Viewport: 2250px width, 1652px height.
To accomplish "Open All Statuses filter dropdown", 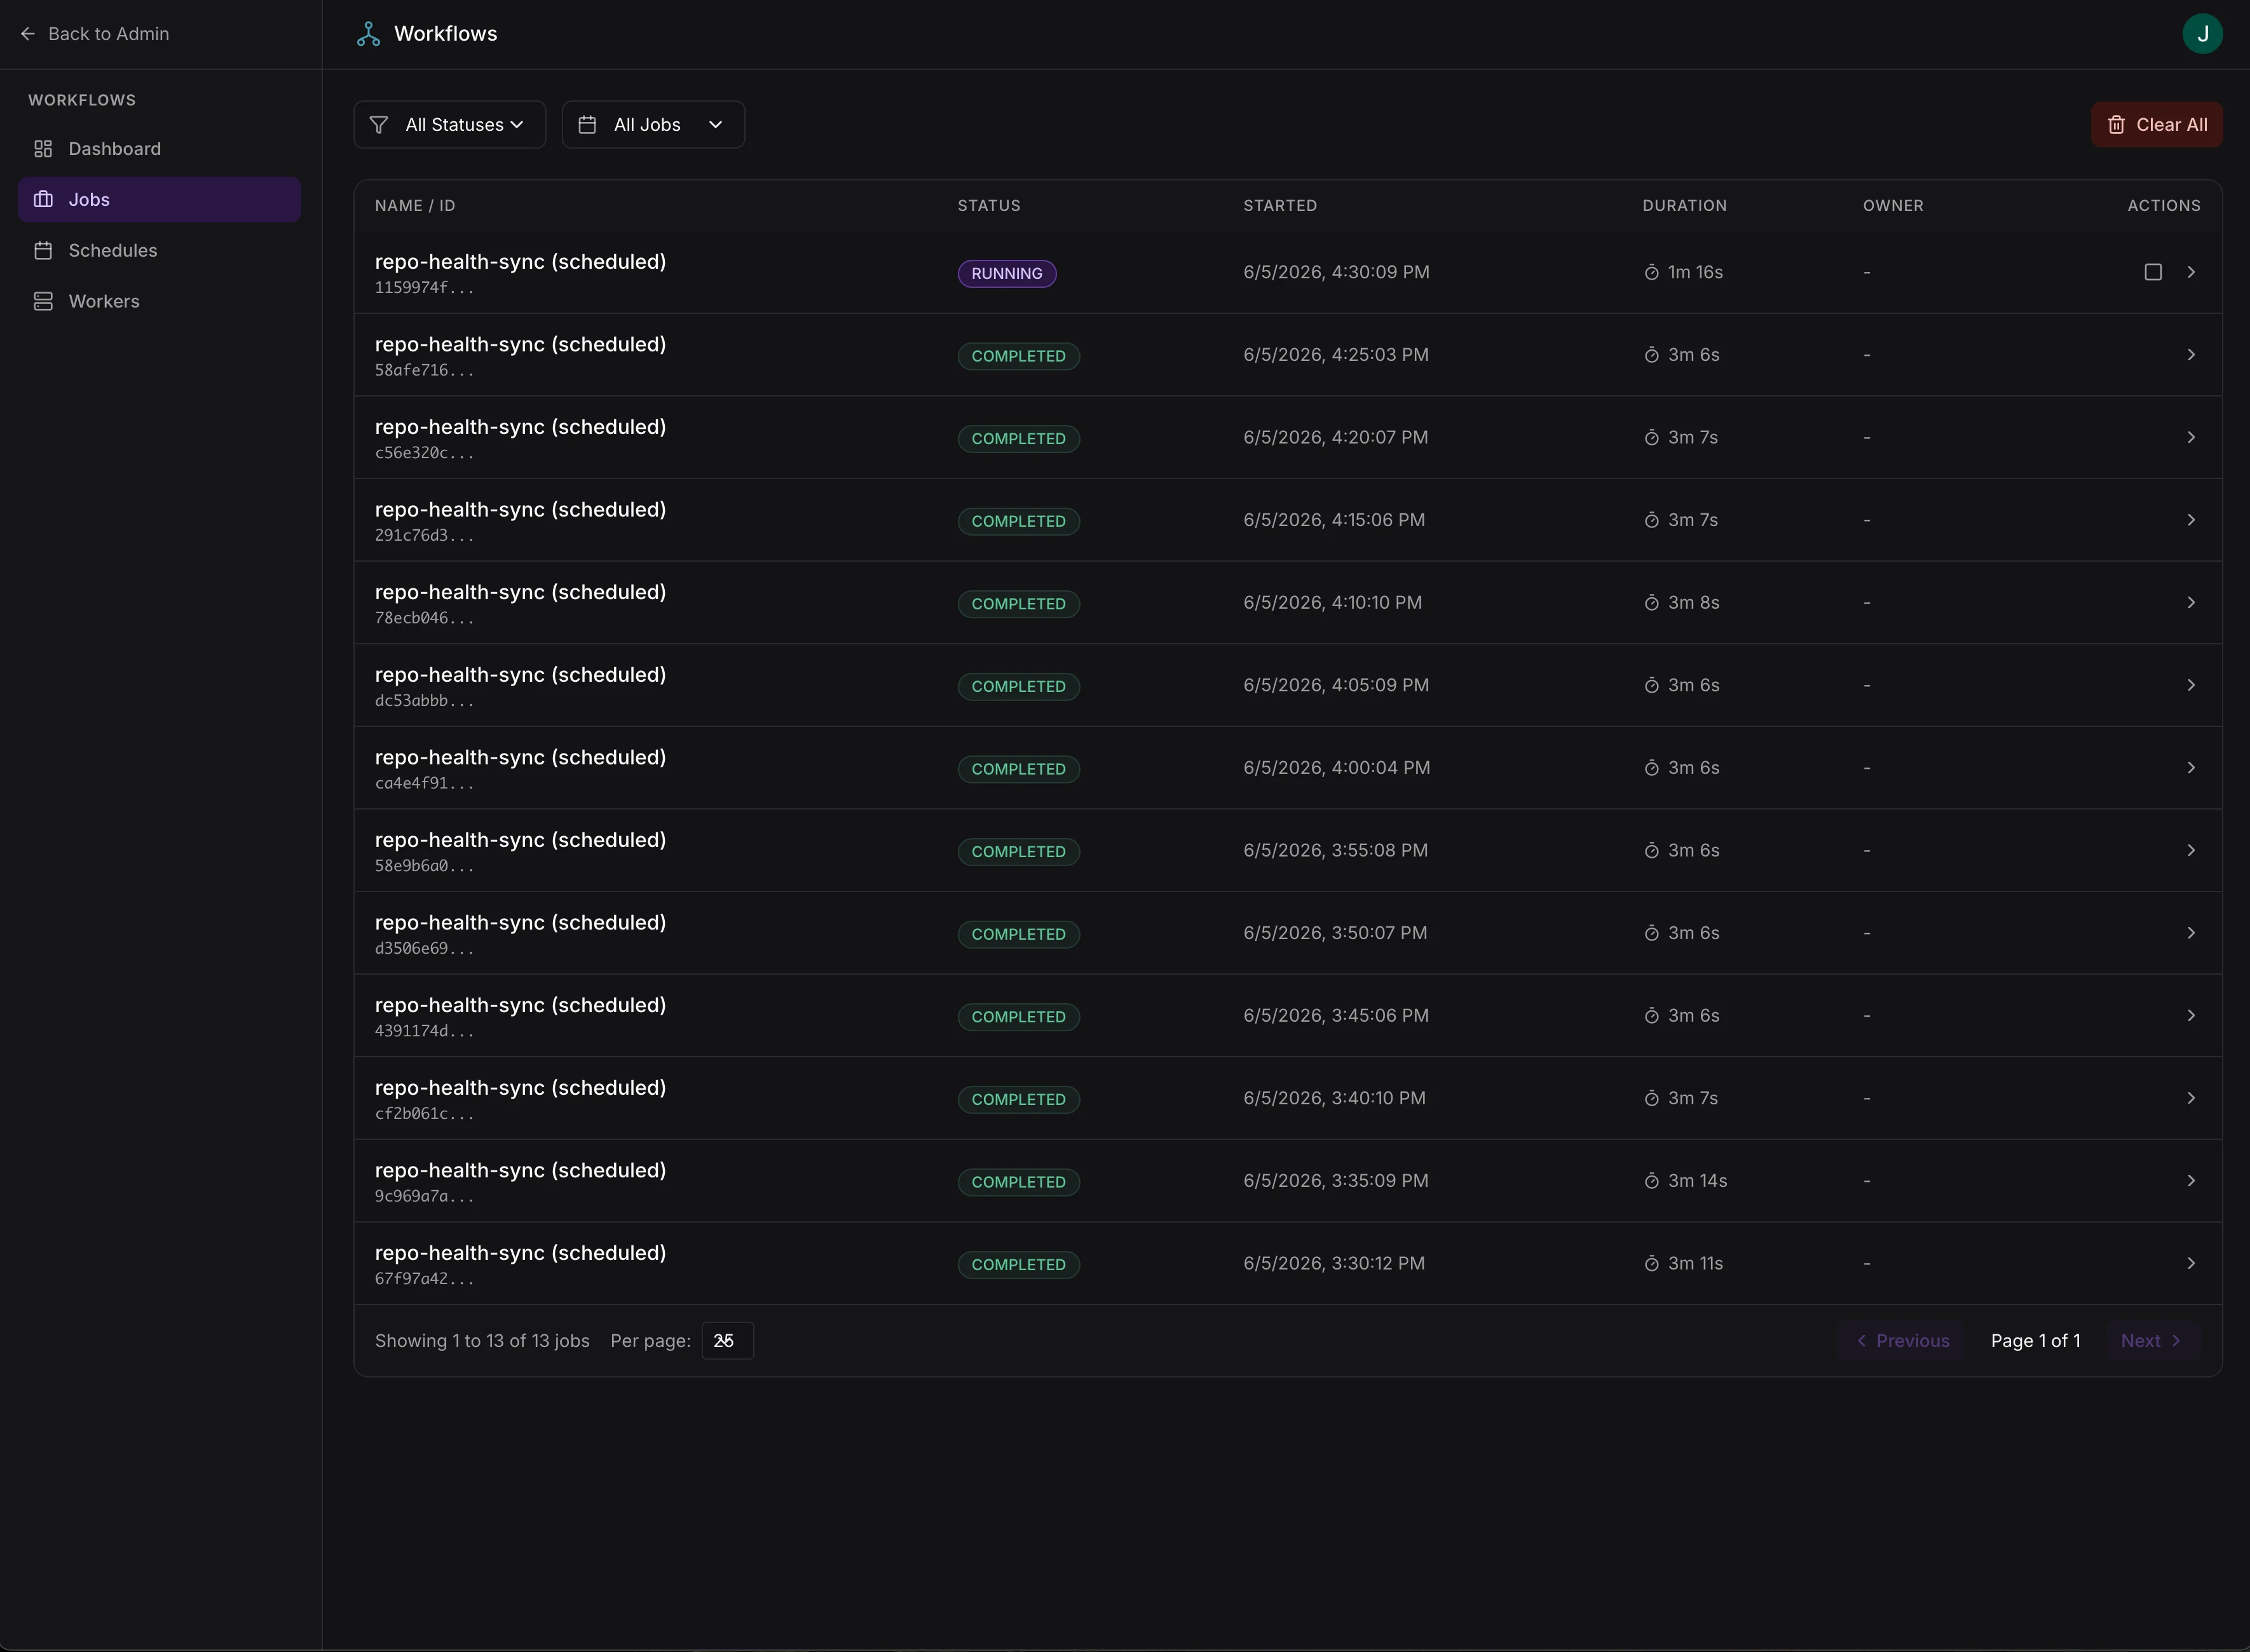I will coord(449,125).
